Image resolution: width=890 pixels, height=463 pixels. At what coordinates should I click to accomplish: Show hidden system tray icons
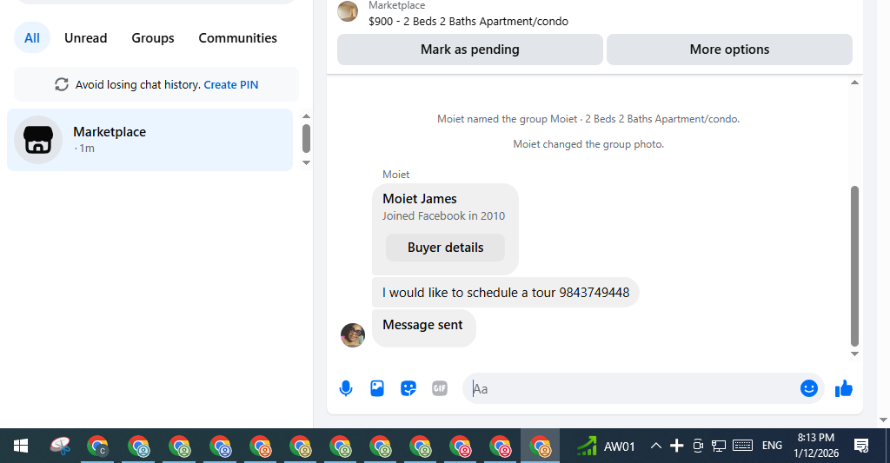click(655, 446)
